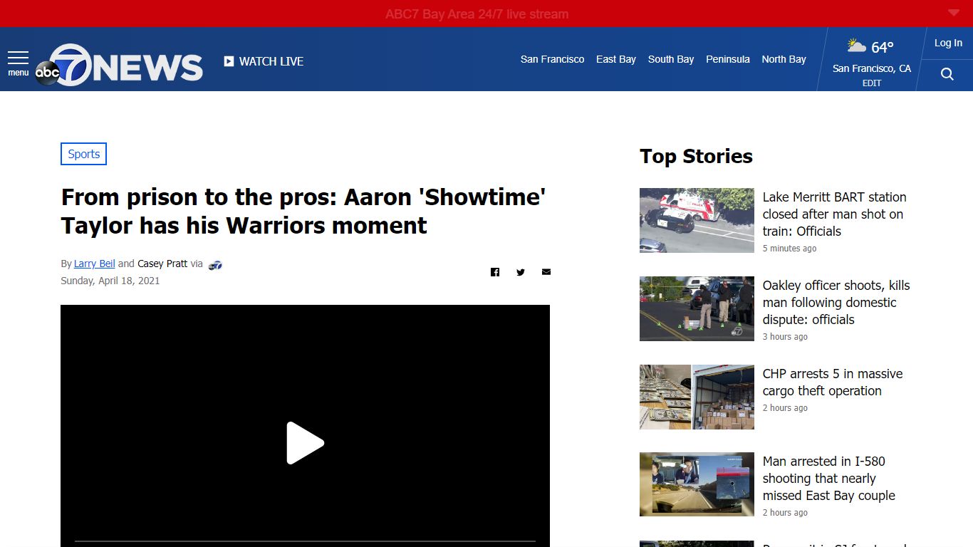
Task: Click Casey Pratt byline name
Action: pos(162,264)
